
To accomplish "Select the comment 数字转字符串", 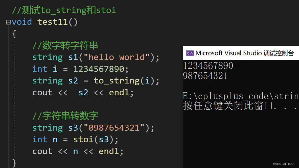I will (65, 45).
